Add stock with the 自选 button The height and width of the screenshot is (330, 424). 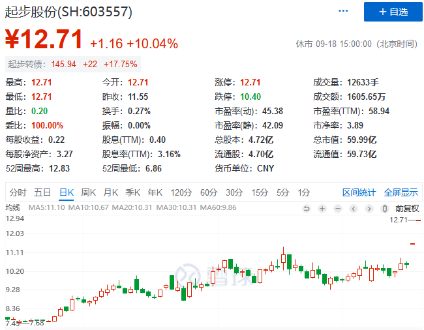pyautogui.click(x=393, y=12)
